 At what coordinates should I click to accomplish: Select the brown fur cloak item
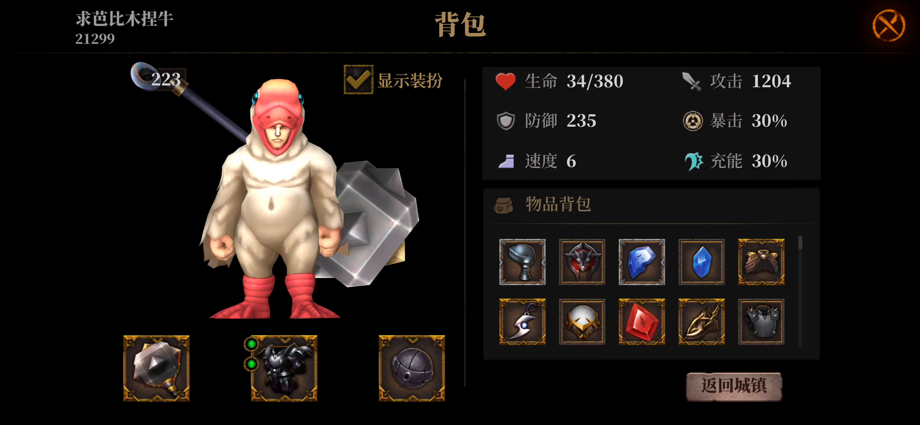[761, 262]
